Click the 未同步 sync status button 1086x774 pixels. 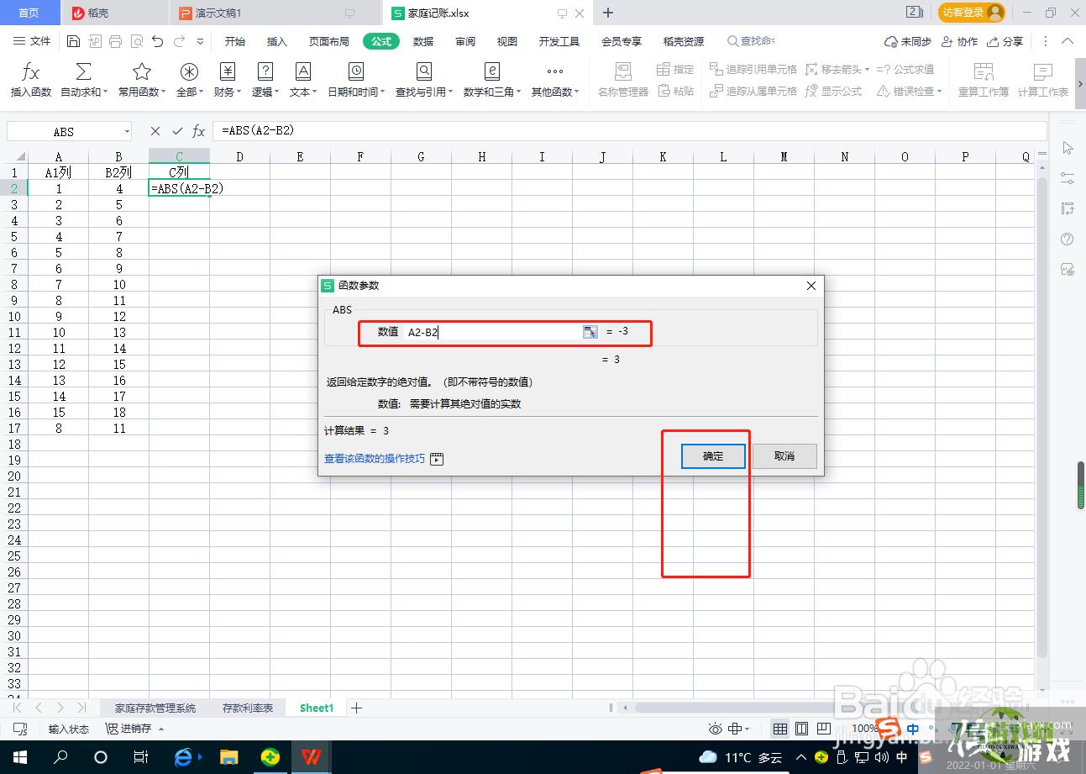coord(908,41)
